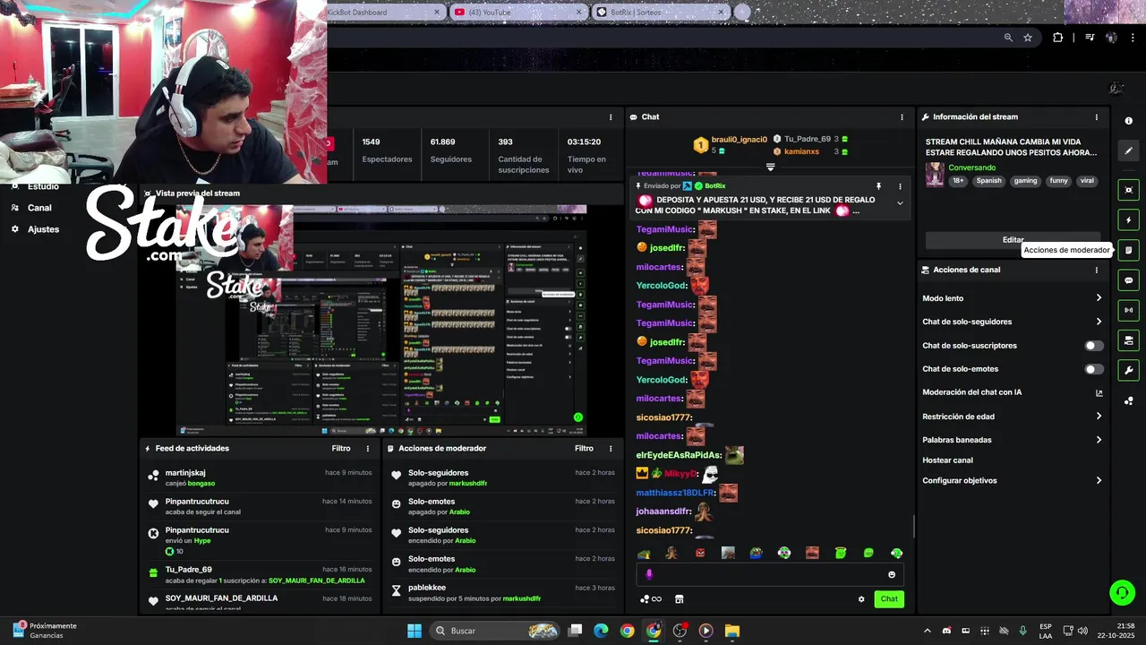Screen dimensions: 1146x645
Task: Click the Windows Start button
Action: 415,631
